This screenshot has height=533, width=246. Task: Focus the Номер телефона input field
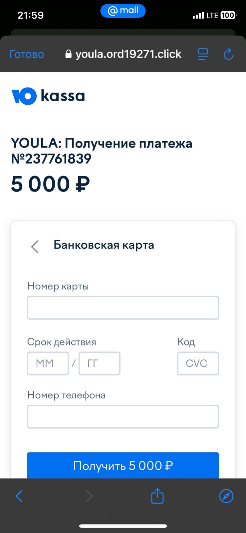tap(123, 417)
